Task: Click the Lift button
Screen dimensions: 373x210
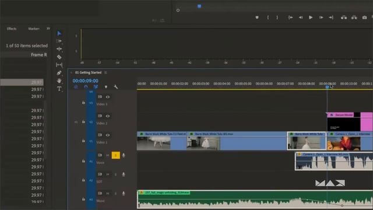Action: click(x=344, y=17)
